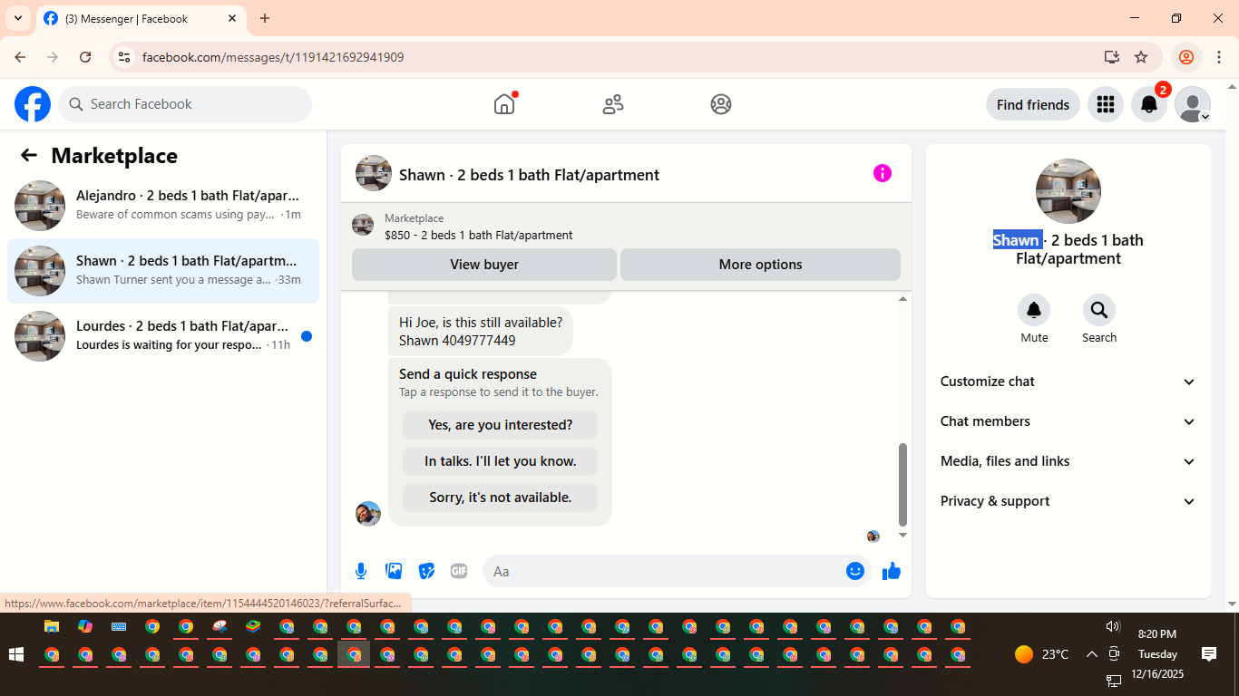Open the Windows Start menu

pyautogui.click(x=16, y=654)
